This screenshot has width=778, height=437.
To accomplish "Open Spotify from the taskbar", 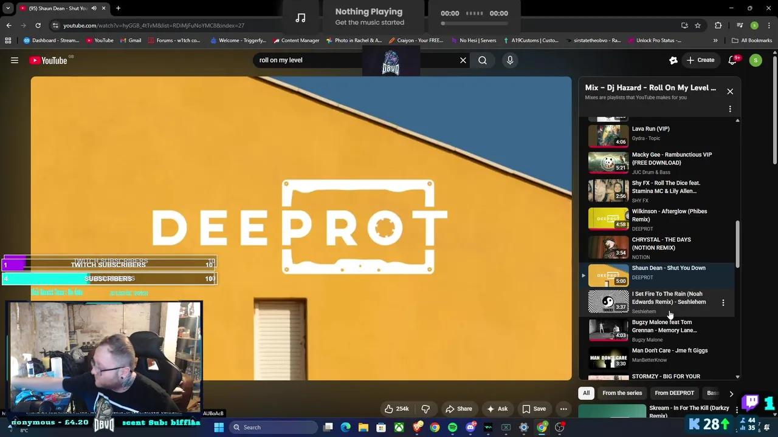I will click(x=452, y=427).
